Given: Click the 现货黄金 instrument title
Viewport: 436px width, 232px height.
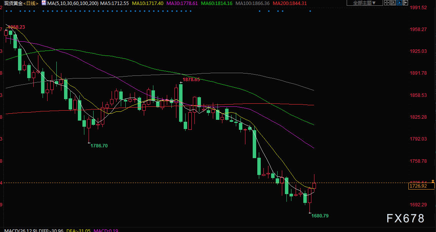Looking at the screenshot, I should pyautogui.click(x=12, y=3).
